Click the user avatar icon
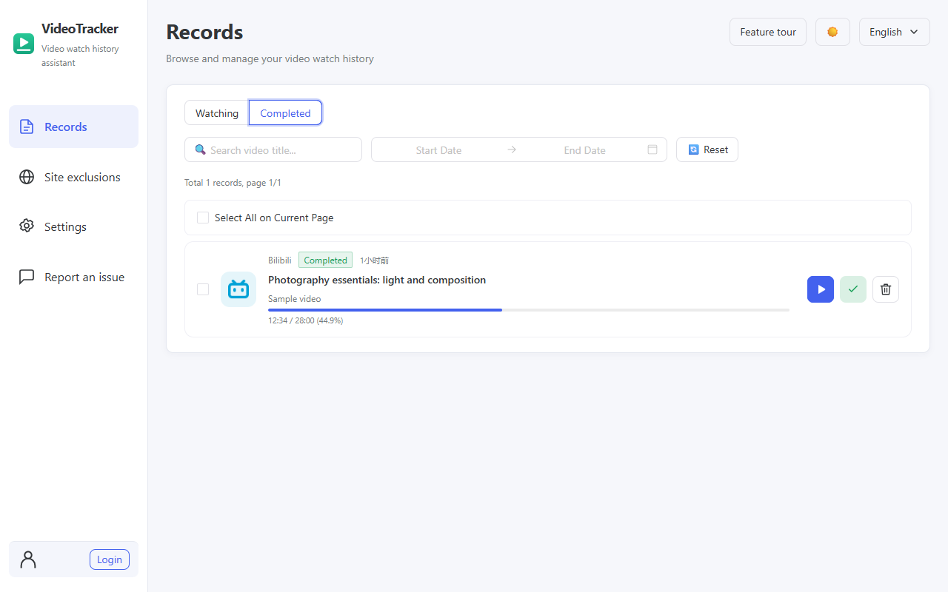Image resolution: width=948 pixels, height=592 pixels. click(x=28, y=559)
